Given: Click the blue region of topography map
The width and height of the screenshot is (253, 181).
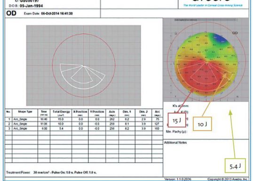Looking at the screenshot, I should pos(220,38).
